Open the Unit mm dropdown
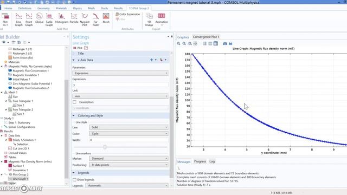The image size is (347, 195). 120,96
